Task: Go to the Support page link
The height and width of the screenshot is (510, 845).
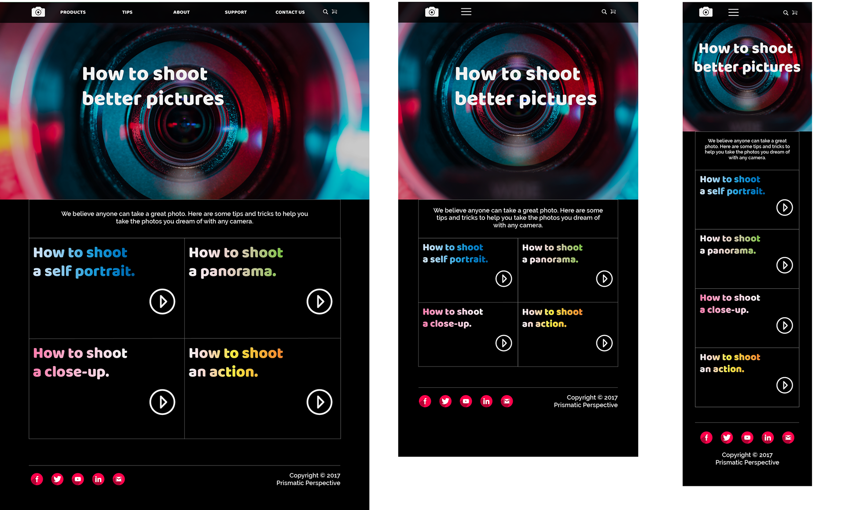Action: [x=235, y=12]
